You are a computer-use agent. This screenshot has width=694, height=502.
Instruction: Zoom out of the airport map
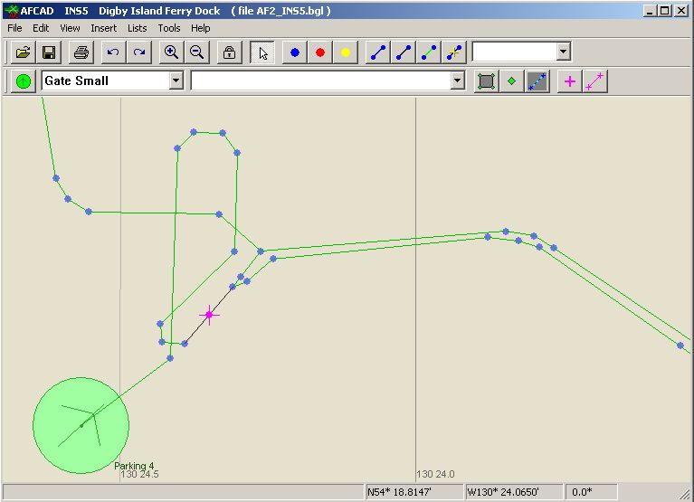(x=197, y=52)
